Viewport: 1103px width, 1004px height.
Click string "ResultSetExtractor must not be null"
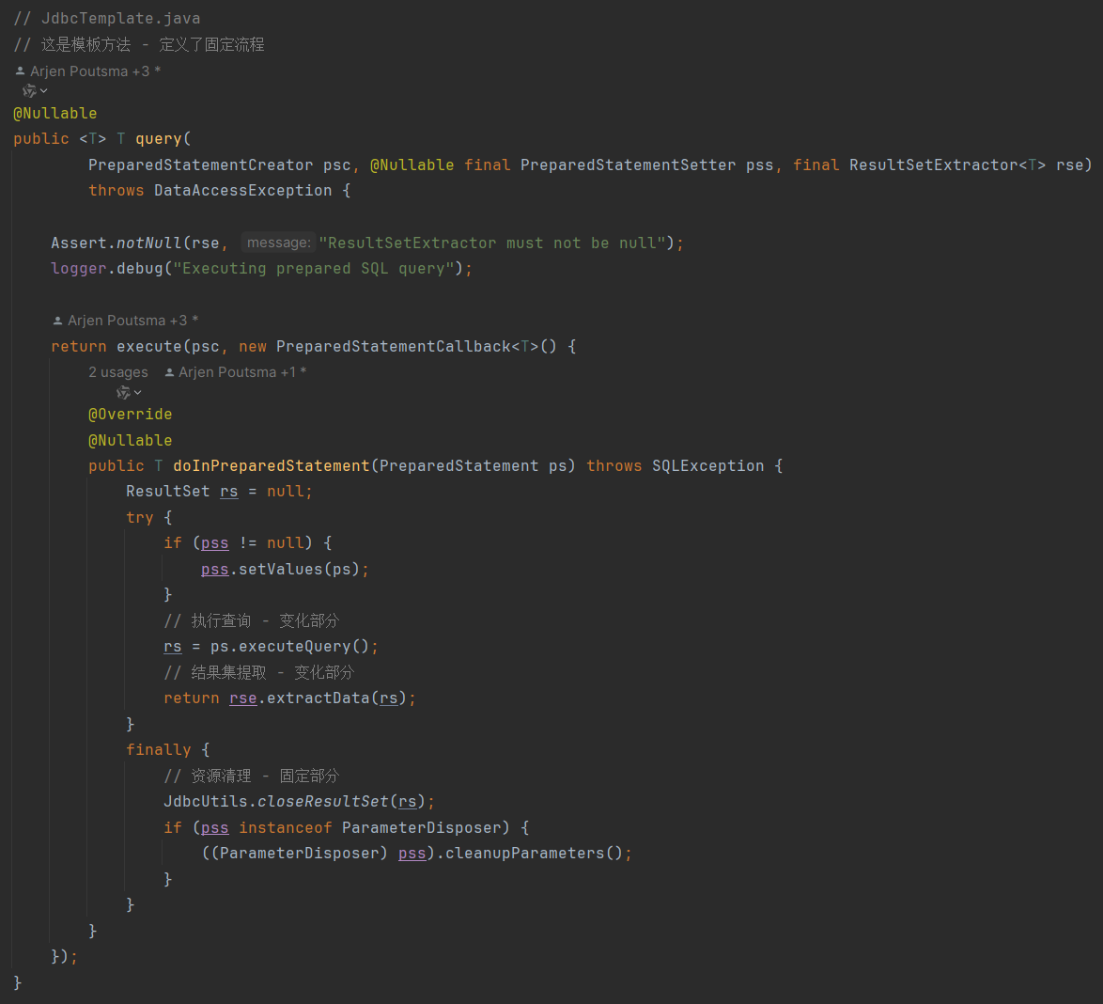(492, 243)
